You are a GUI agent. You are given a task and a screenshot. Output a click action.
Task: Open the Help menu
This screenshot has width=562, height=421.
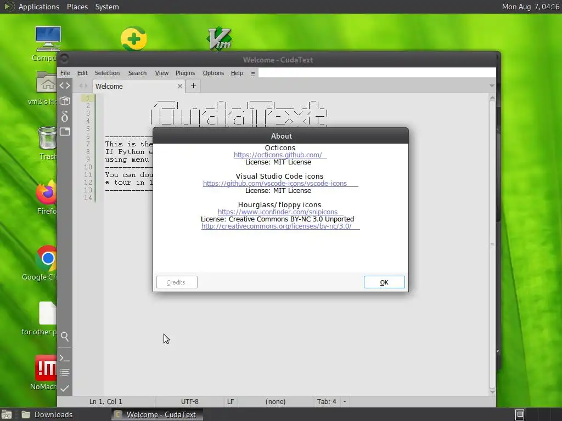pyautogui.click(x=237, y=73)
